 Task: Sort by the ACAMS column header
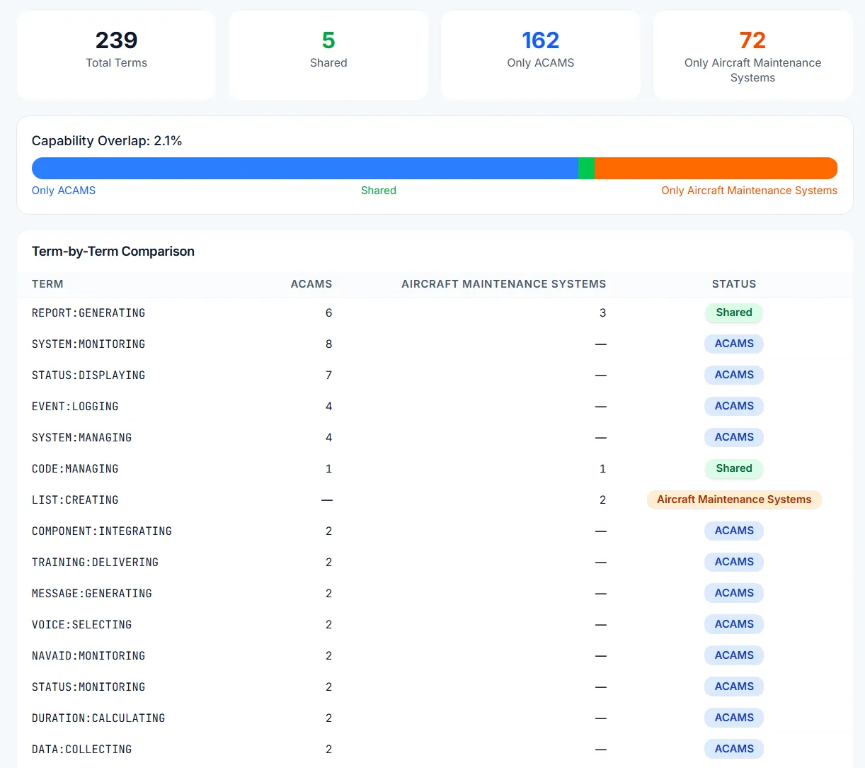(311, 284)
